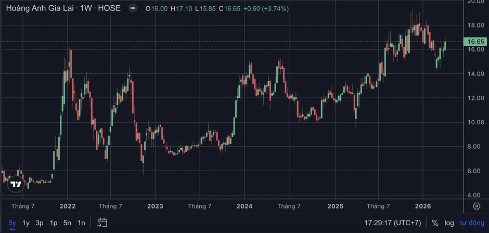Toggle tự động auto scale
Viewport: 489px width, 233px height.
point(472,223)
